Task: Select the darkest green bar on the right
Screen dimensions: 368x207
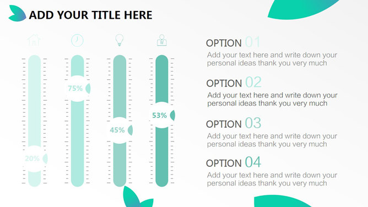Action: coord(162,121)
